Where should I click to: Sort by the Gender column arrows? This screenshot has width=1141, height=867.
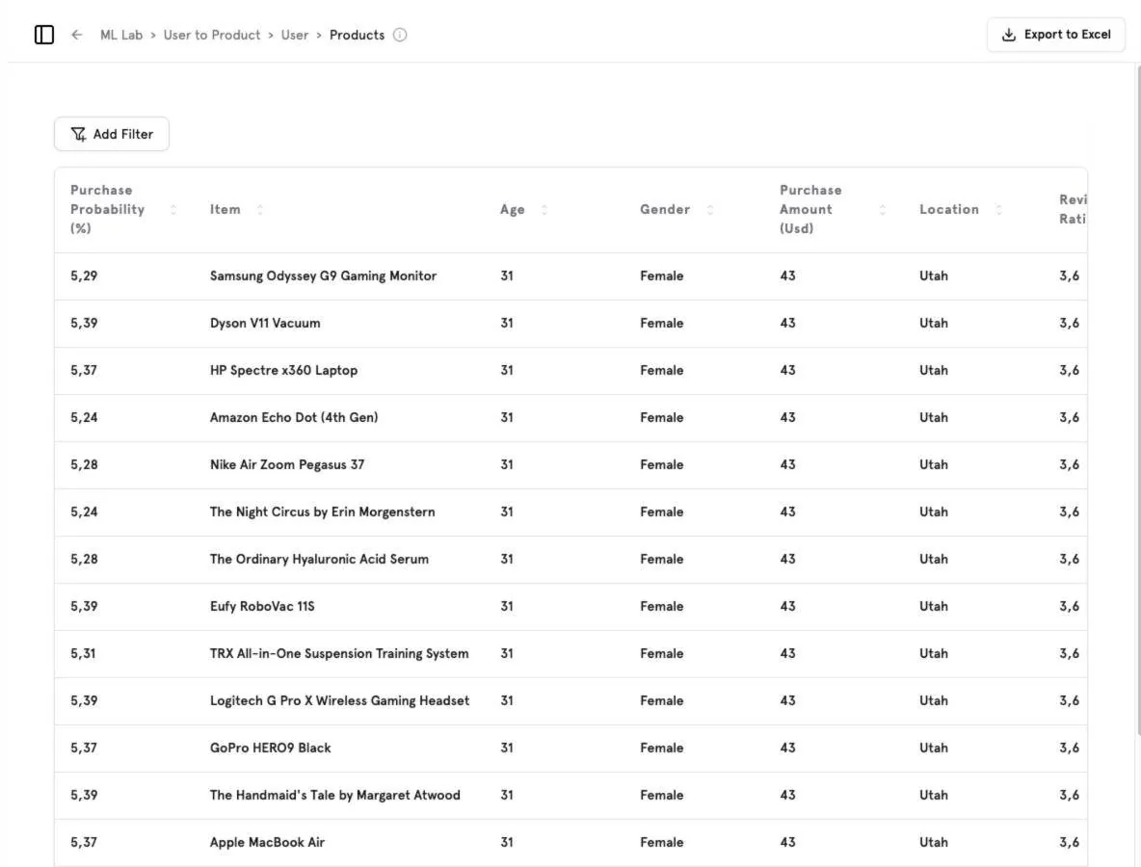pos(710,209)
